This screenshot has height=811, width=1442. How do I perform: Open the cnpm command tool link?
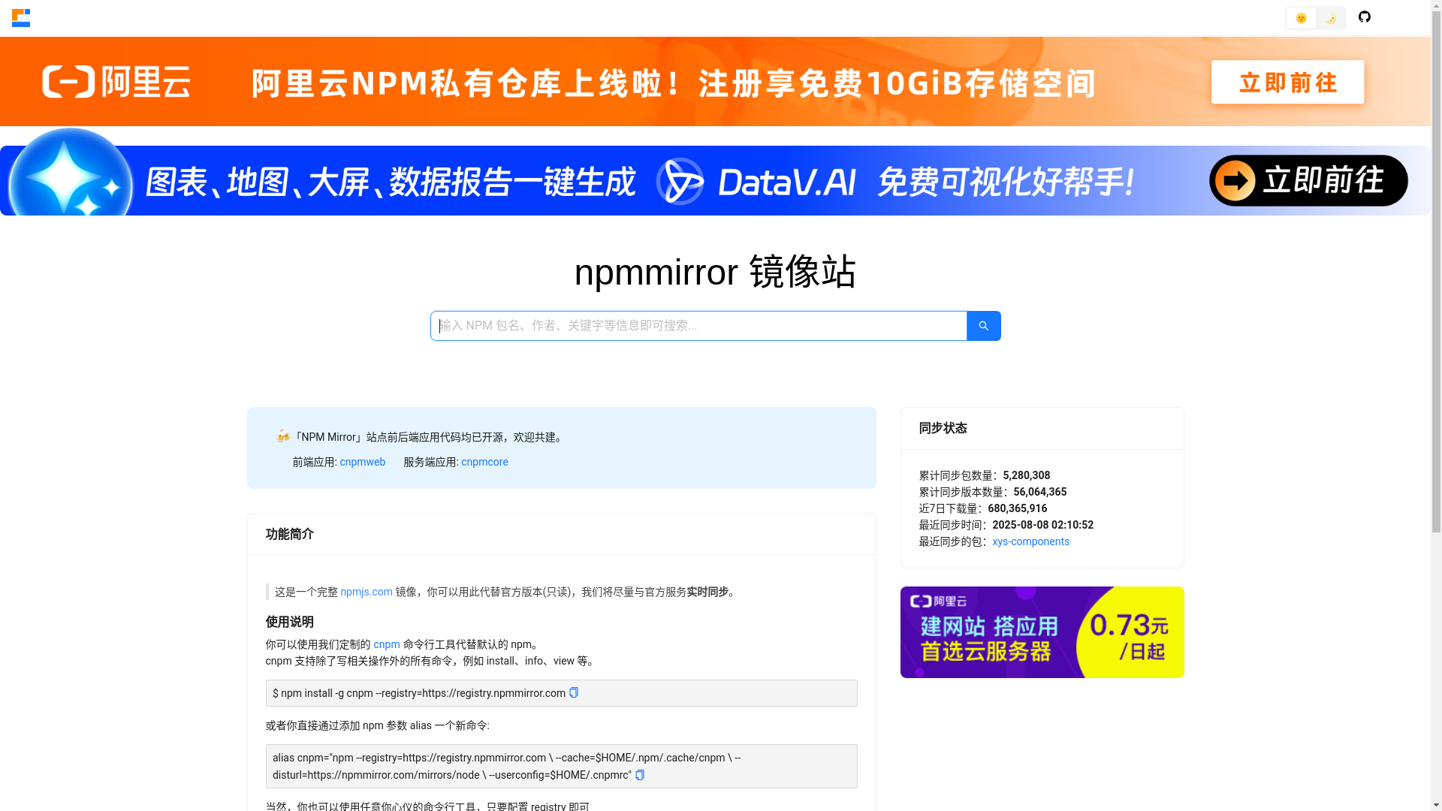pyautogui.click(x=387, y=644)
